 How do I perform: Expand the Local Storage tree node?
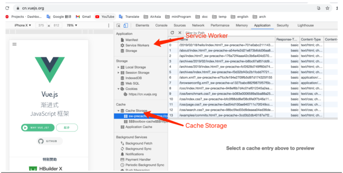tap(118, 67)
